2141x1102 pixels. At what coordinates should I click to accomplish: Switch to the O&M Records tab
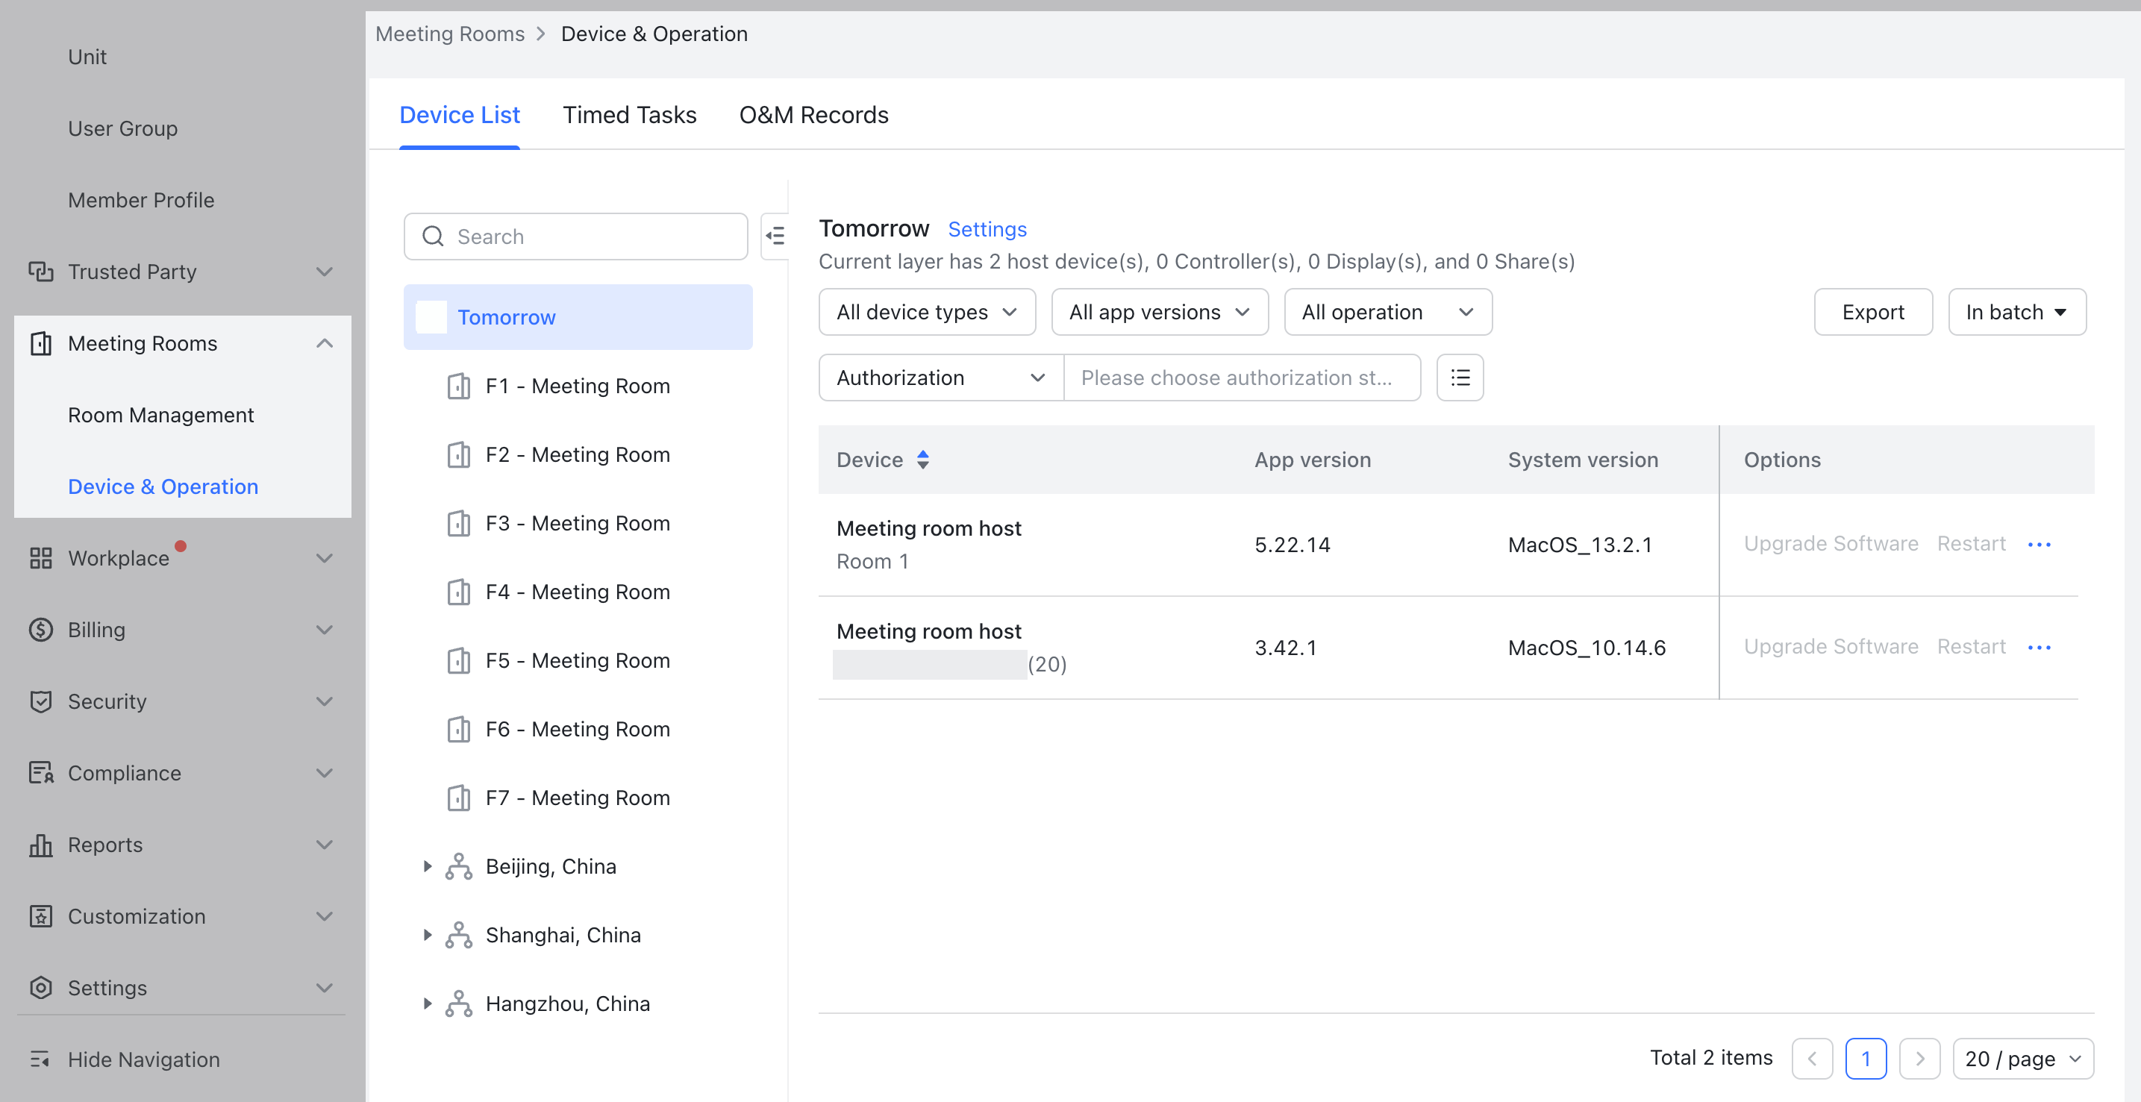point(813,115)
